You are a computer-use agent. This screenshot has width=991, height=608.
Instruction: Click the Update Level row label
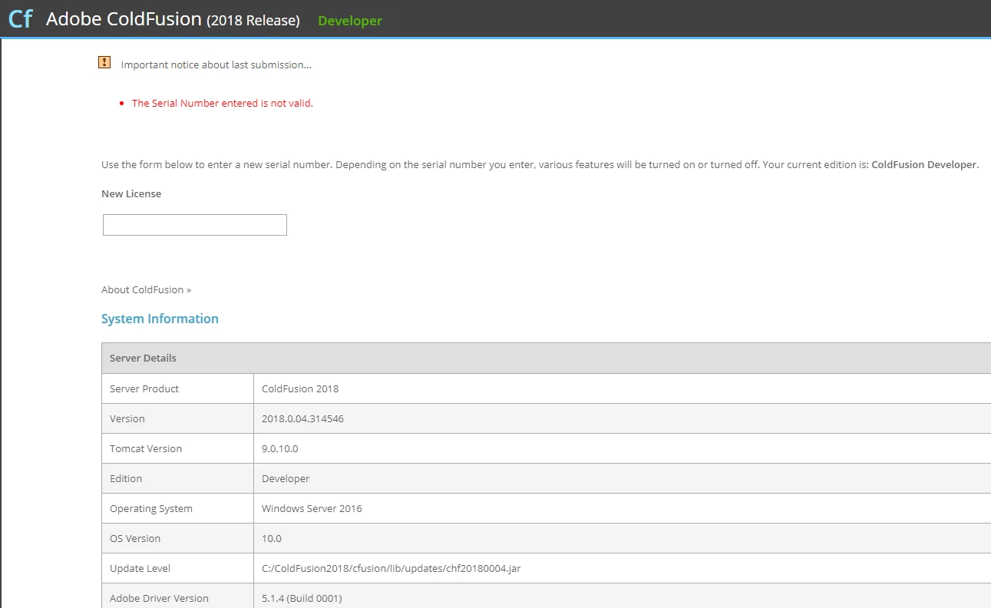tap(140, 568)
